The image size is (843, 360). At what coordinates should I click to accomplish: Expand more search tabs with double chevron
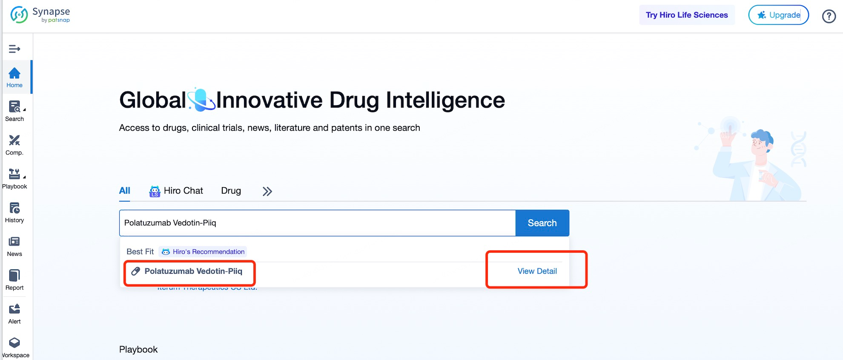tap(267, 191)
